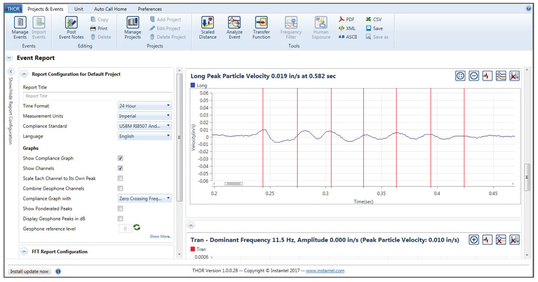Click Tran graph crossed channels icon

pyautogui.click(x=501, y=240)
